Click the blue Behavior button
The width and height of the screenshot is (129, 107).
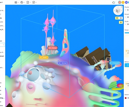tap(127, 65)
